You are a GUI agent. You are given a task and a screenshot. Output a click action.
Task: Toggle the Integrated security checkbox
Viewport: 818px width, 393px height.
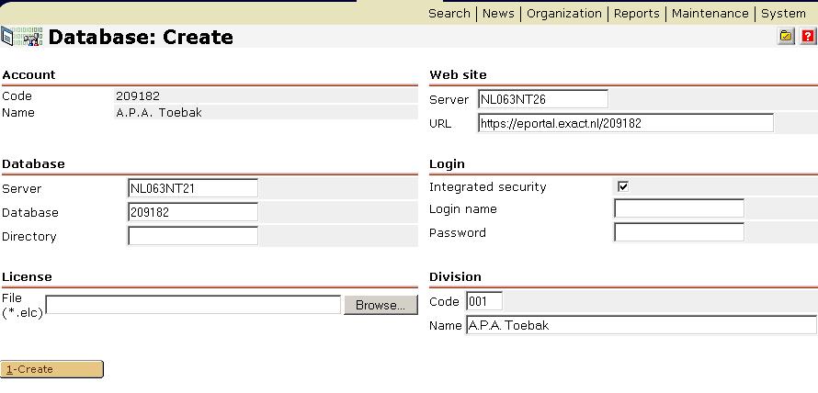623,186
